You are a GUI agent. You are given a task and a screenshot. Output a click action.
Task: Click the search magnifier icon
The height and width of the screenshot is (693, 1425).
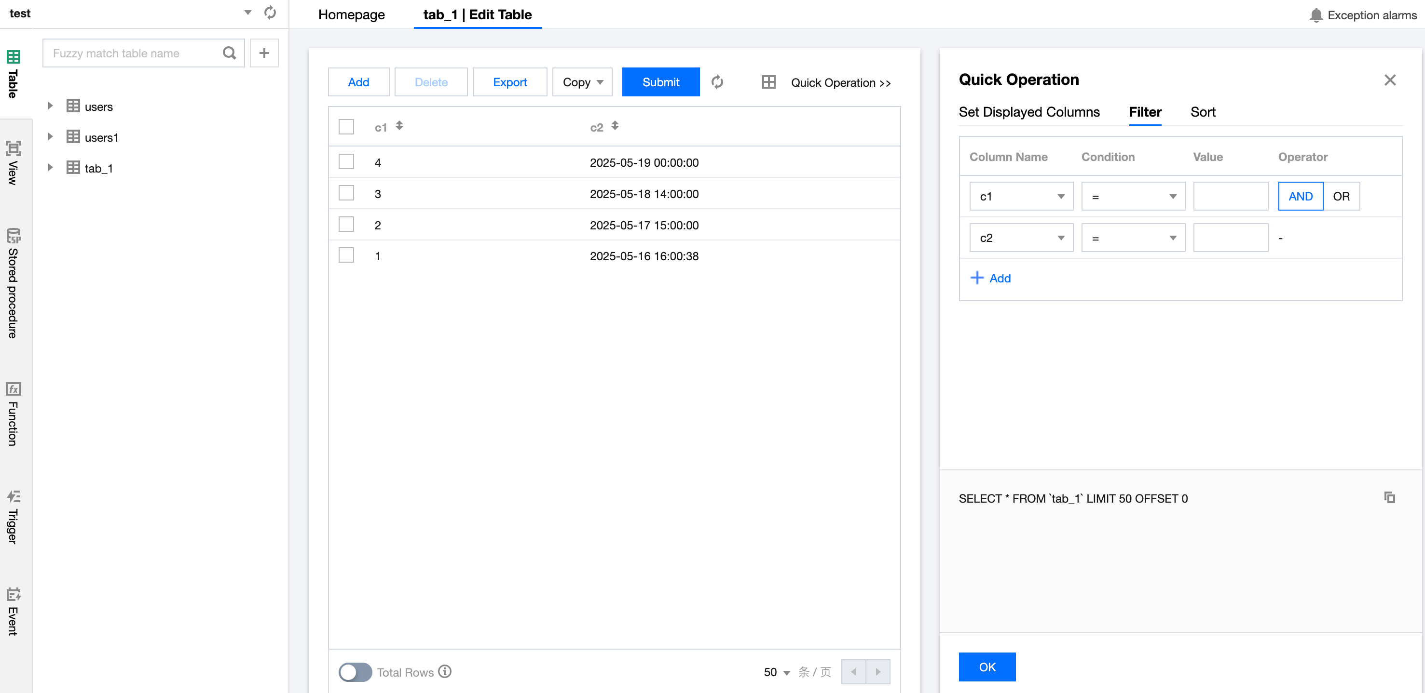(x=229, y=53)
